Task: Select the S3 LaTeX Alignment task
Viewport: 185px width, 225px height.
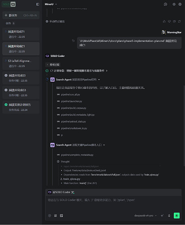Action: pyautogui.click(x=21, y=63)
